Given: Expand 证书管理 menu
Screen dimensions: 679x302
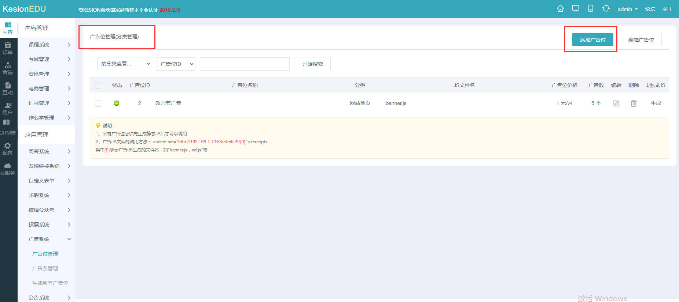Looking at the screenshot, I should click(x=46, y=103).
